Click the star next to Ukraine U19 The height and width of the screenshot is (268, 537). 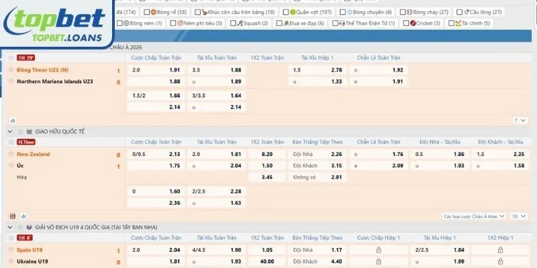[11, 261]
